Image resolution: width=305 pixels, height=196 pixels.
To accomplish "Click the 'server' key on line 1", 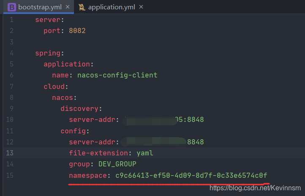I will point(48,19).
